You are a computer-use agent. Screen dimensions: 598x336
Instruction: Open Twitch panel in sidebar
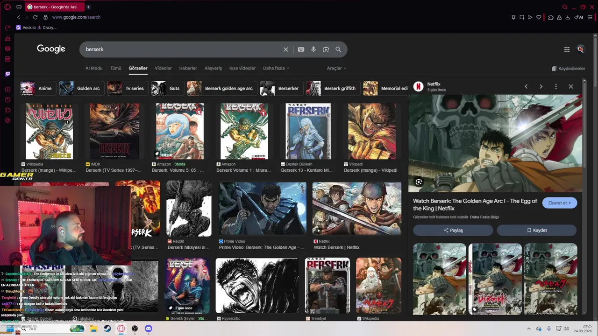click(7, 74)
